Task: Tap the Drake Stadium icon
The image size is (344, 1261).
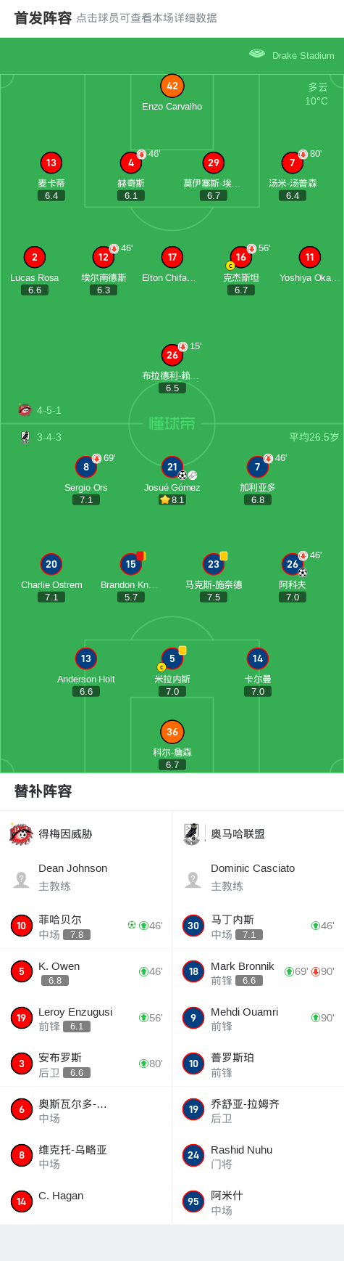Action: tap(257, 54)
